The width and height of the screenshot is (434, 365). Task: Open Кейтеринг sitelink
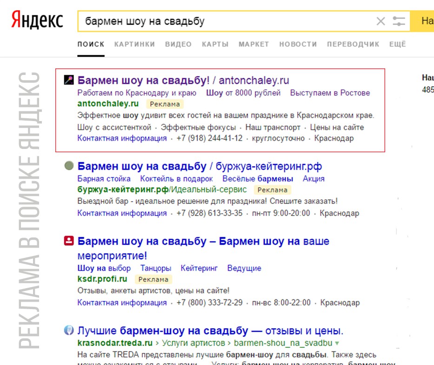tap(199, 268)
